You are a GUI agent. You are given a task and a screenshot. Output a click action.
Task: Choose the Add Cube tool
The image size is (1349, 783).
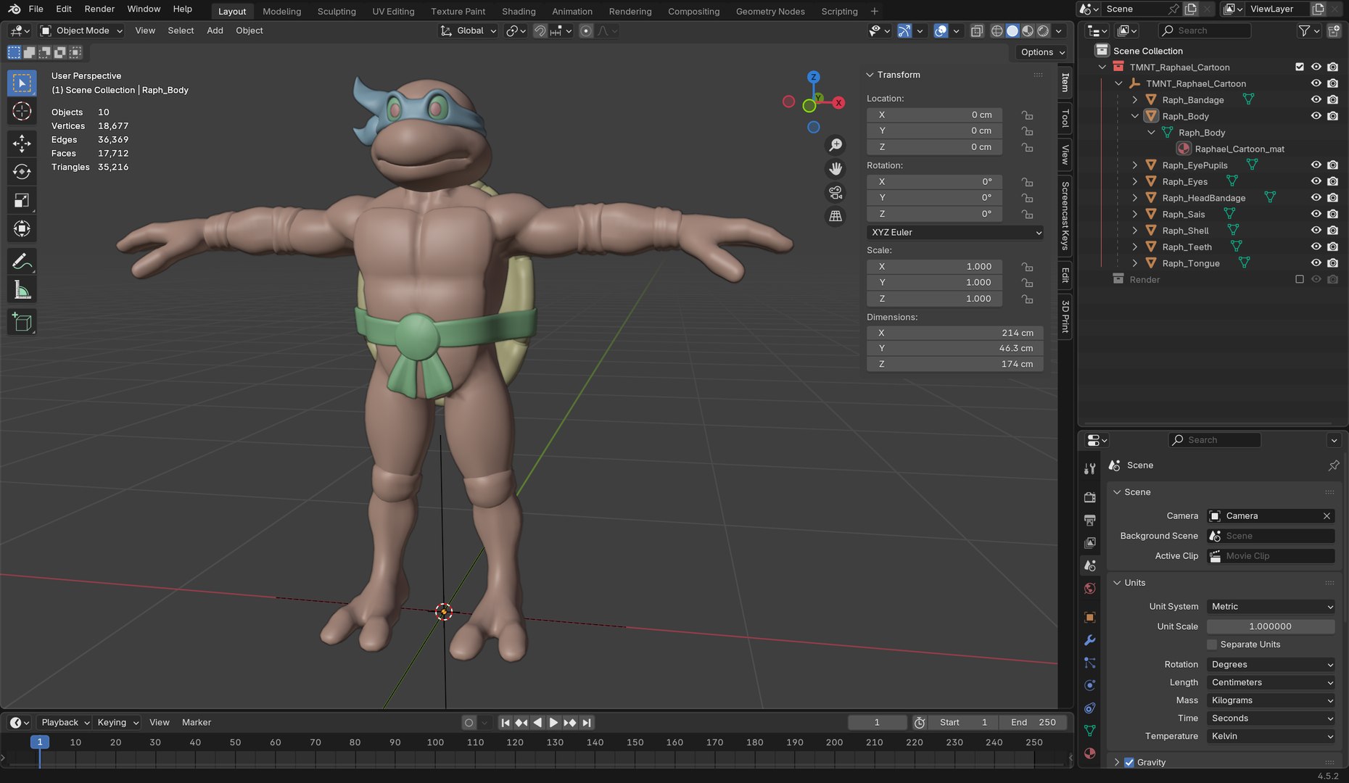click(22, 322)
